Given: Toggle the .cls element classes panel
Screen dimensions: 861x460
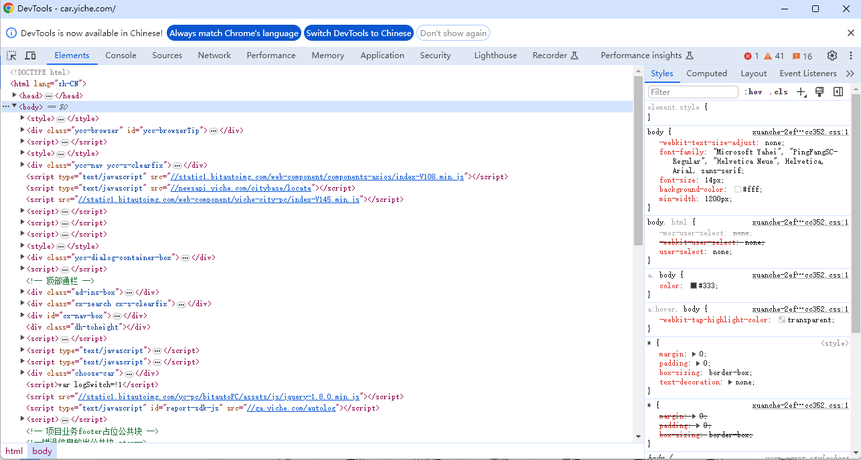Looking at the screenshot, I should [x=779, y=92].
